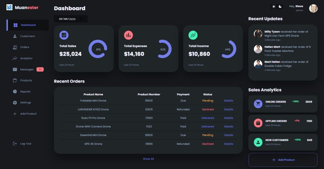Click the New Customers icon in Sales Analytics
This screenshot has height=169, width=324.
pos(259,142)
